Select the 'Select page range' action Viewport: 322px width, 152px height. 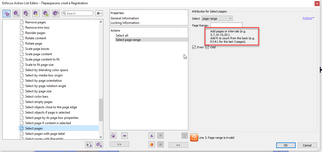tap(151, 40)
